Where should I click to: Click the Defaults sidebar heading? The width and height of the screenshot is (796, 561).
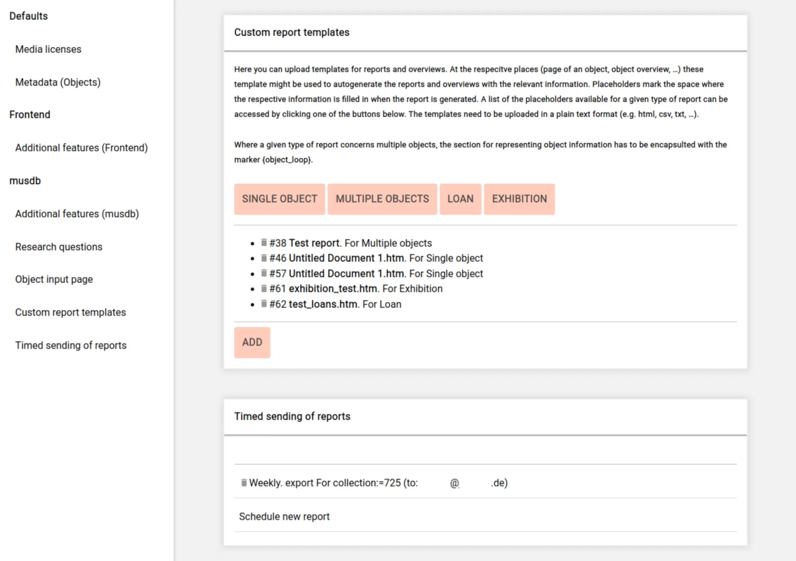(x=29, y=16)
